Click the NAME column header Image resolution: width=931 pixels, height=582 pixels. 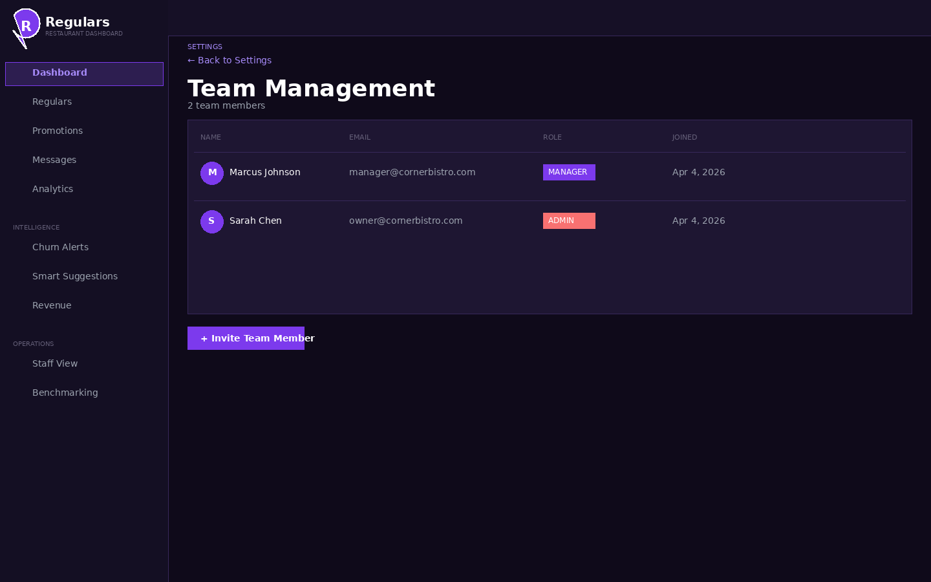(211, 137)
